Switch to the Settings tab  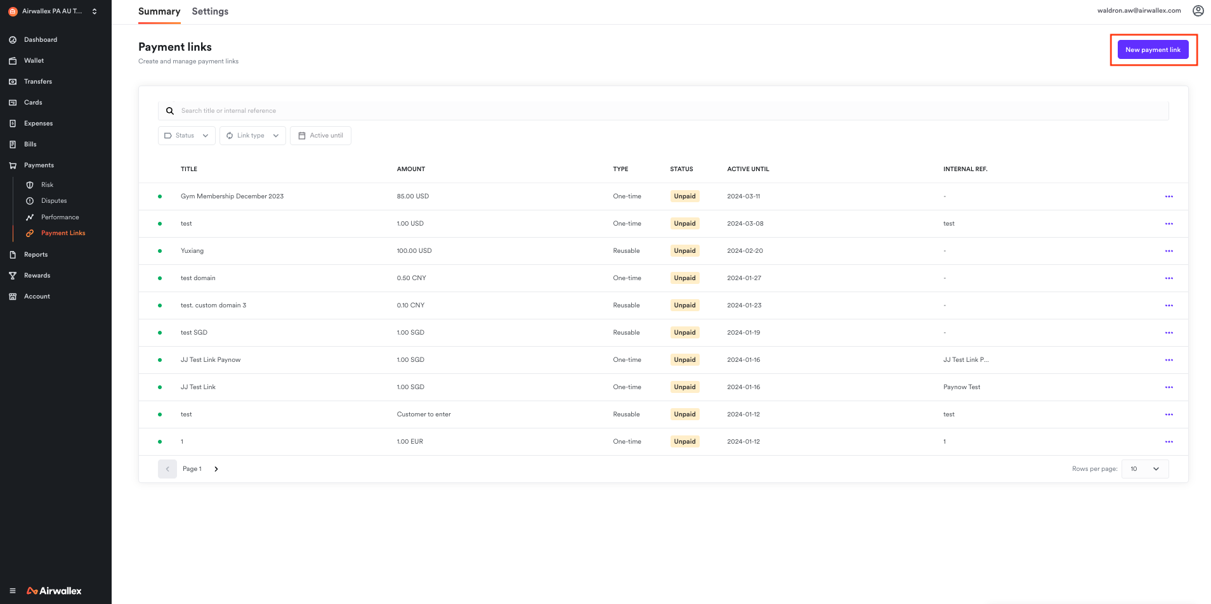210,11
